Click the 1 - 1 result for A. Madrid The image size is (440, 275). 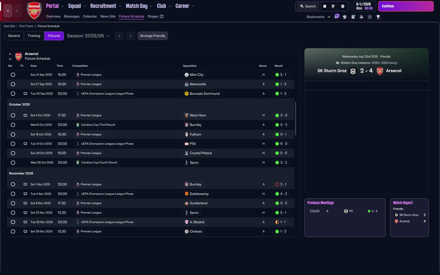281,222
